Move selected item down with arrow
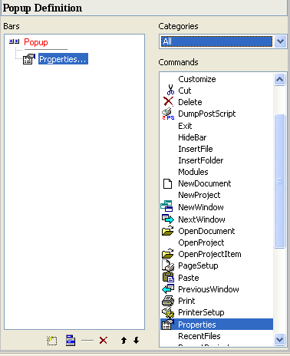This screenshot has width=290, height=356. [137, 341]
